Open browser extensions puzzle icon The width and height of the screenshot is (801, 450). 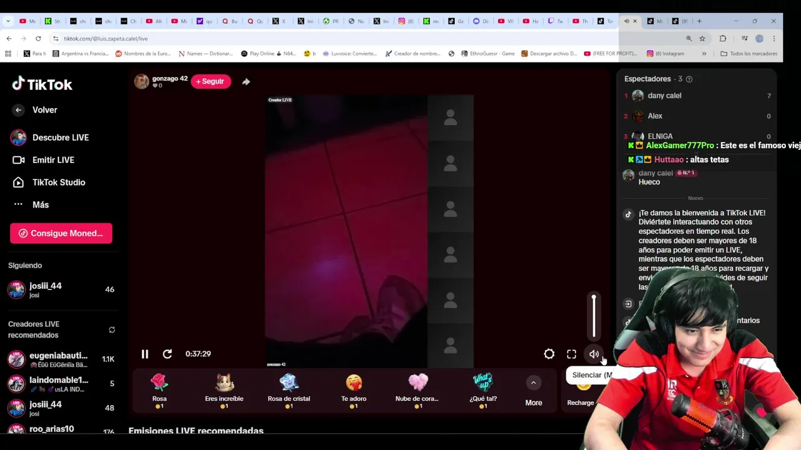(x=723, y=38)
